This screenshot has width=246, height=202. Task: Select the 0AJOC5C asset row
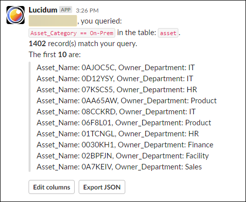click(116, 68)
